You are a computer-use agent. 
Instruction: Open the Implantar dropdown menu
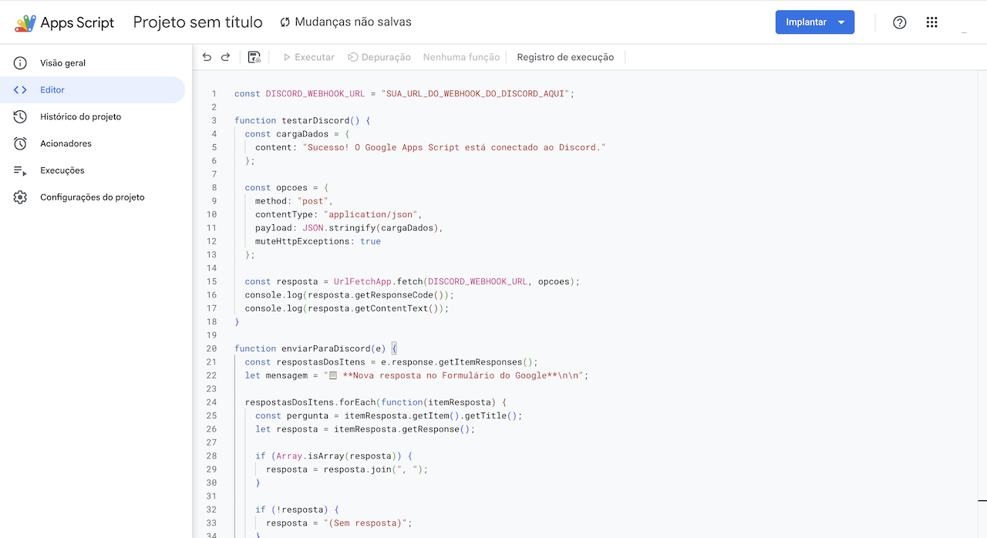point(841,22)
